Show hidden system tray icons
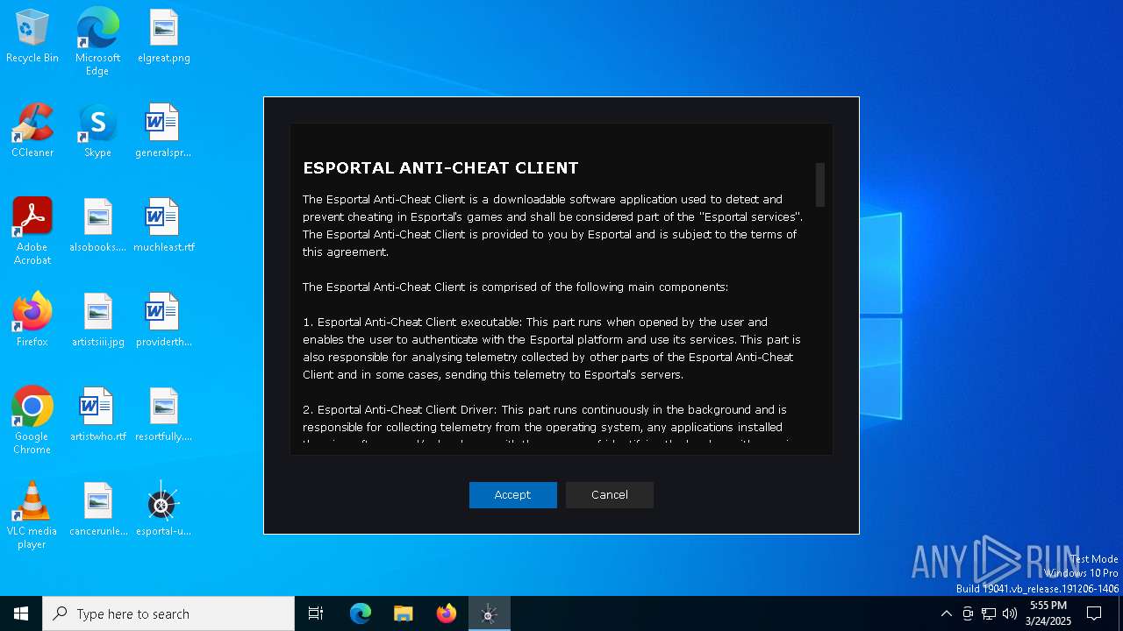Viewport: 1123px width, 631px height. tap(946, 613)
